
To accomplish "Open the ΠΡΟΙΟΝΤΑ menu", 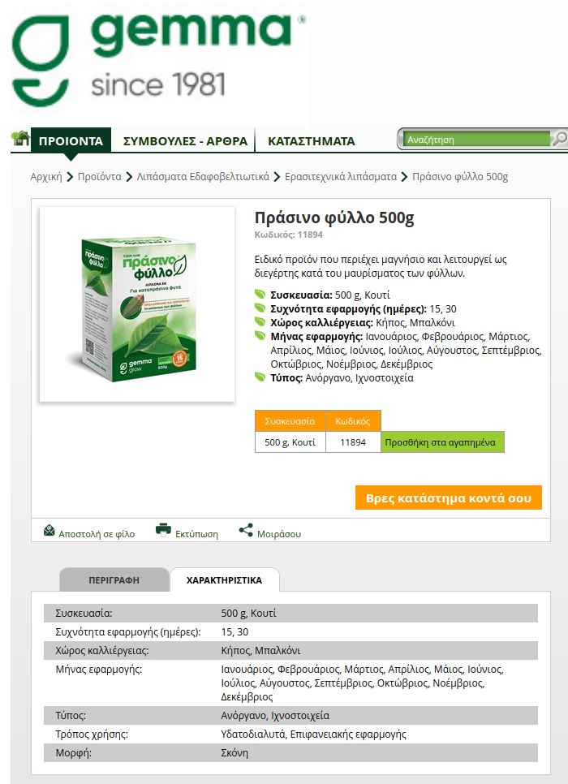I will point(71,141).
